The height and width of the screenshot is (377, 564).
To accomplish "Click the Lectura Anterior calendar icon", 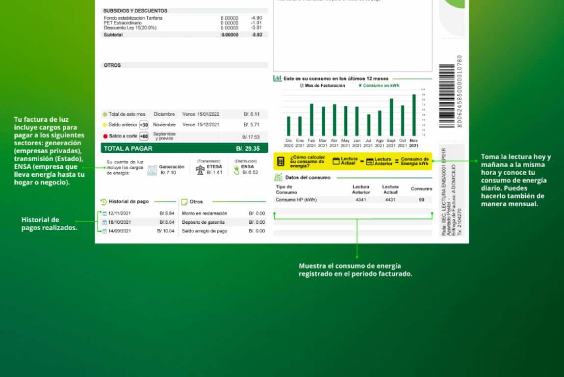I will click(x=370, y=161).
